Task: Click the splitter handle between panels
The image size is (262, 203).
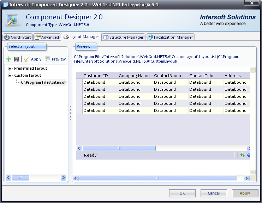Action: [71, 113]
